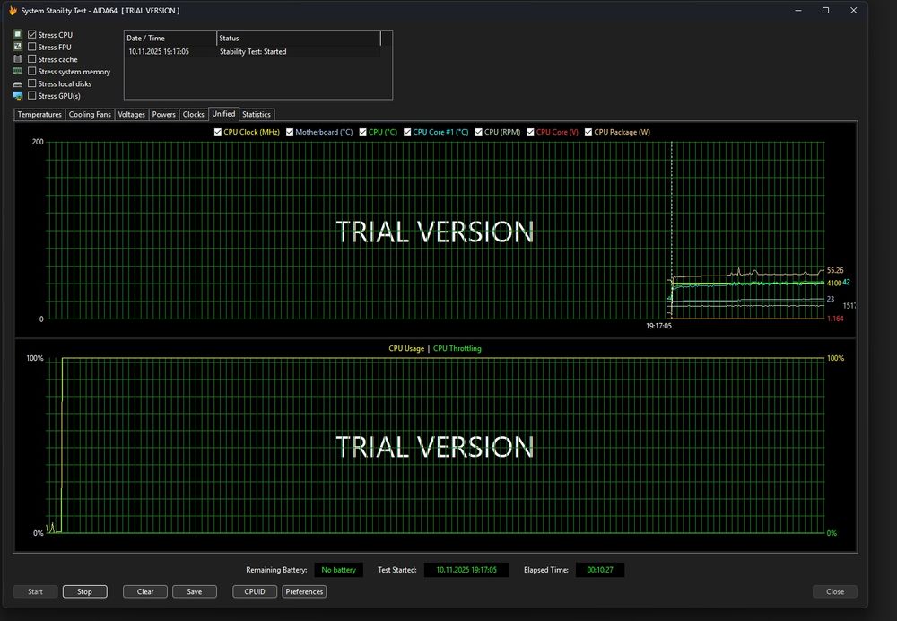Enable the Stress cache checkbox

pos(32,59)
